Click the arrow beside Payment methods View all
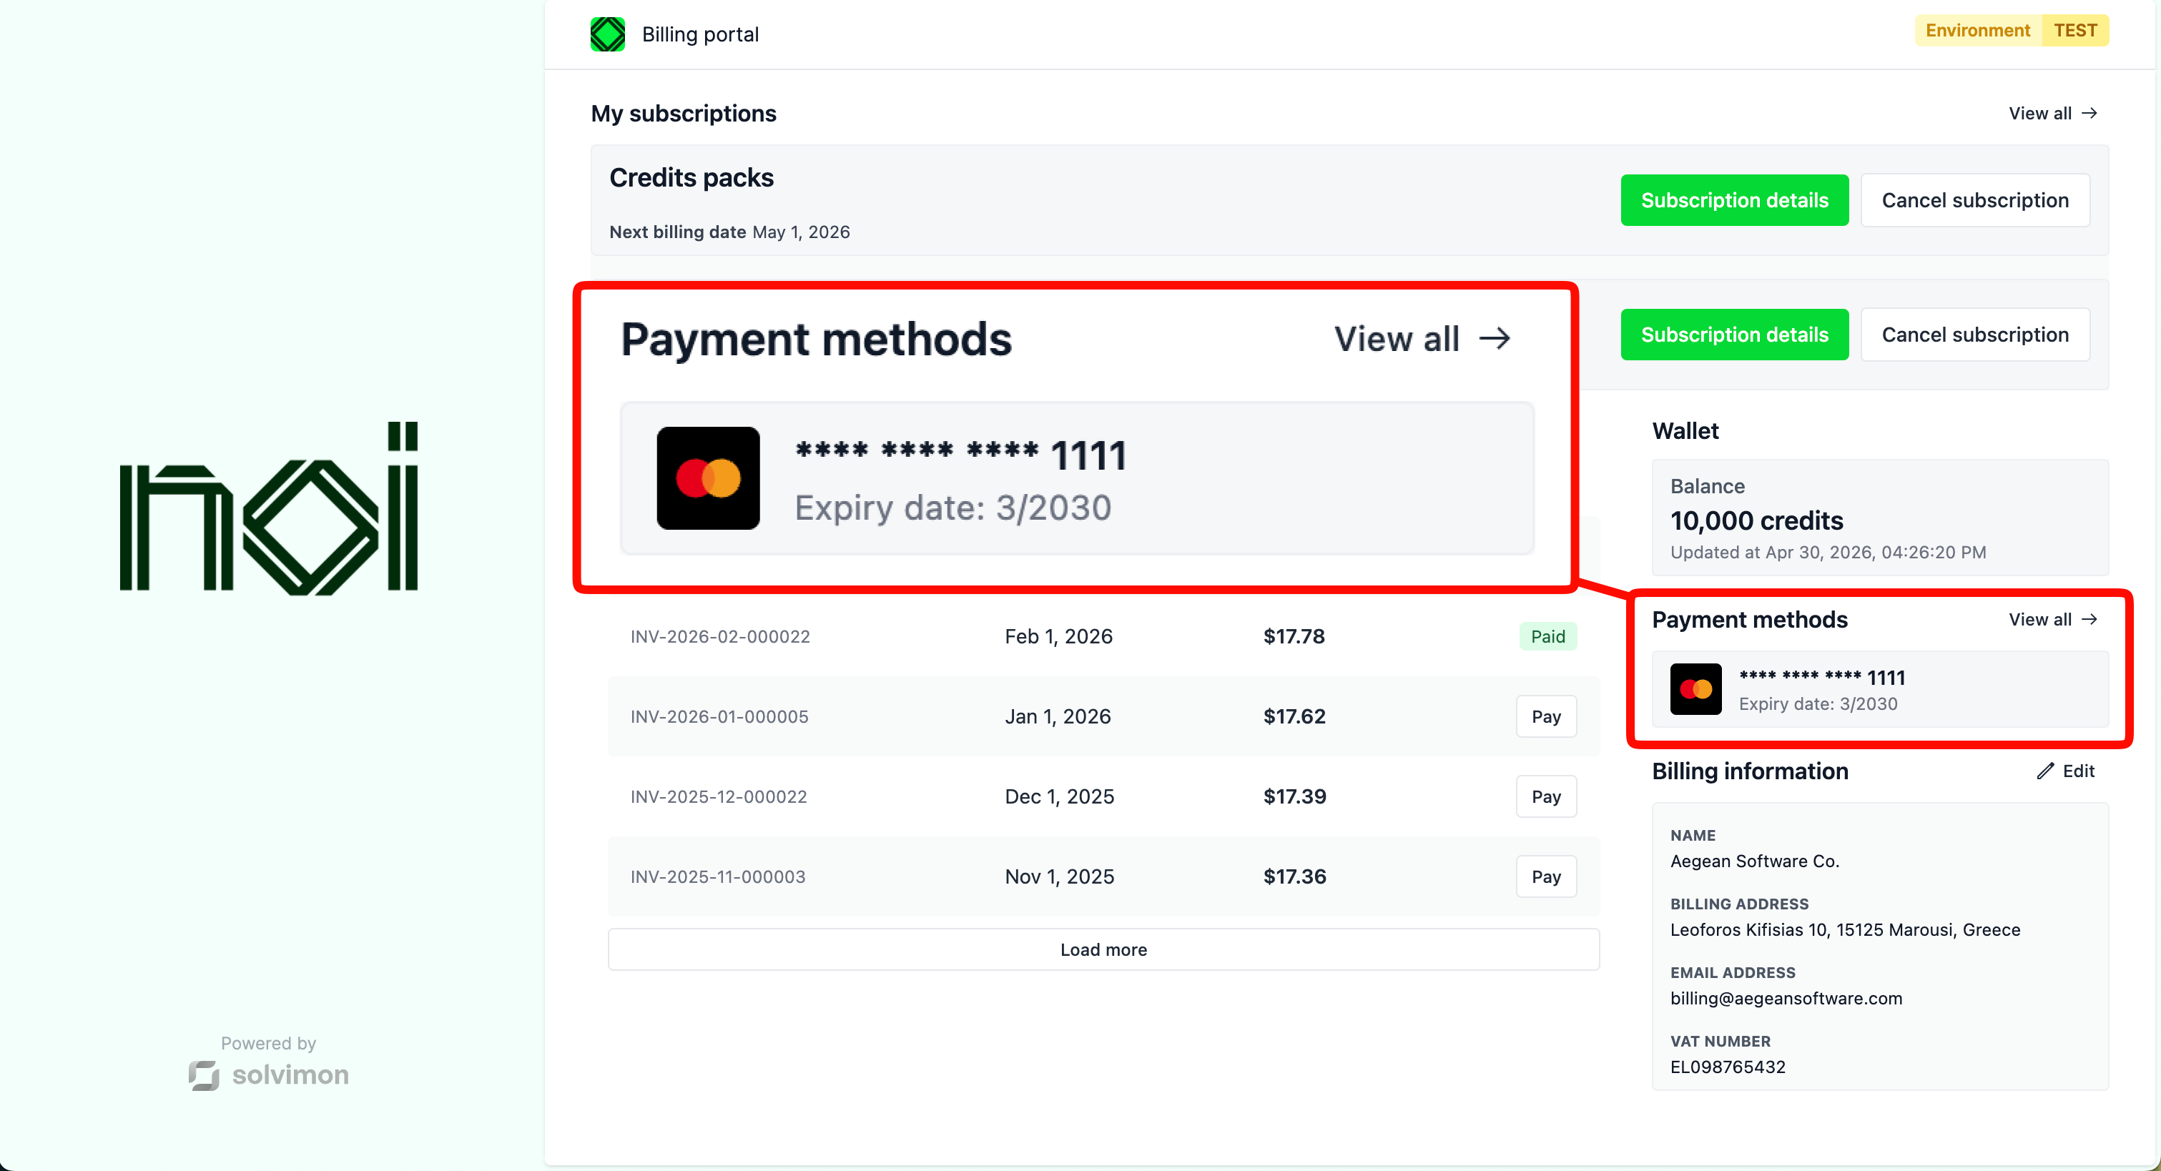 coord(2089,619)
